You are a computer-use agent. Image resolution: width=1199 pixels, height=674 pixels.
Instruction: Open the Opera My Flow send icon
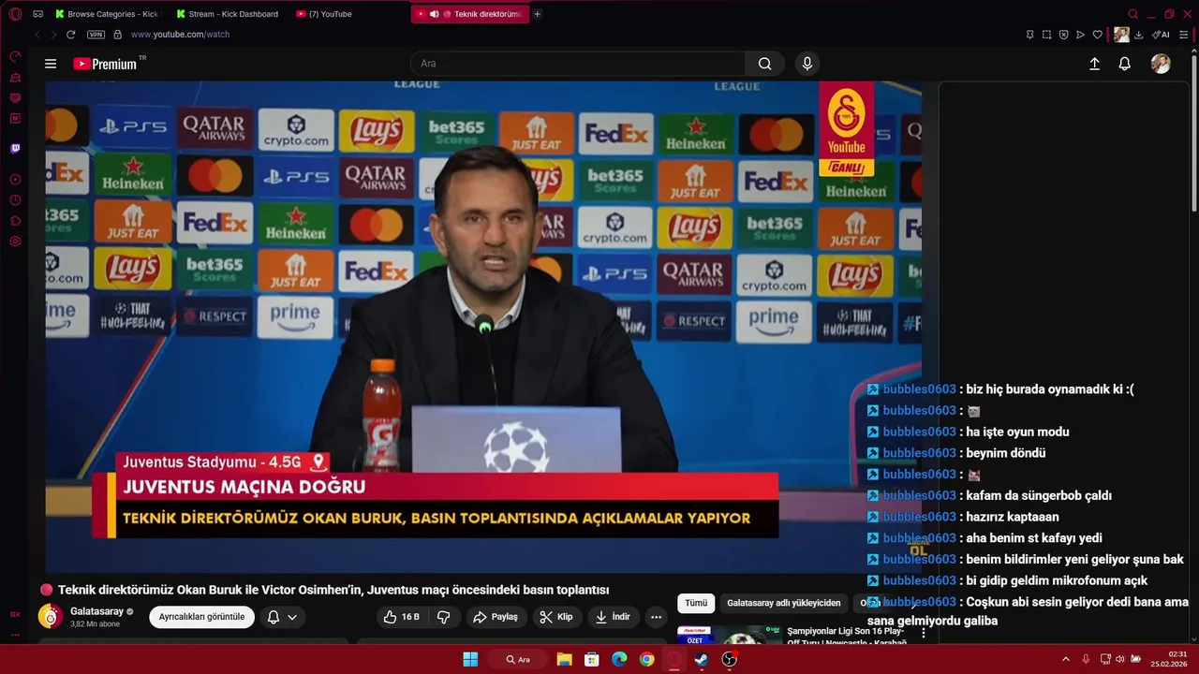pos(1080,35)
